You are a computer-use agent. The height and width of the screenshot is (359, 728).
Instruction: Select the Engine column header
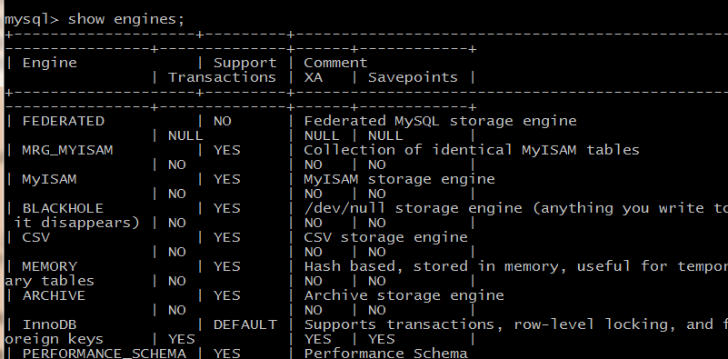50,63
